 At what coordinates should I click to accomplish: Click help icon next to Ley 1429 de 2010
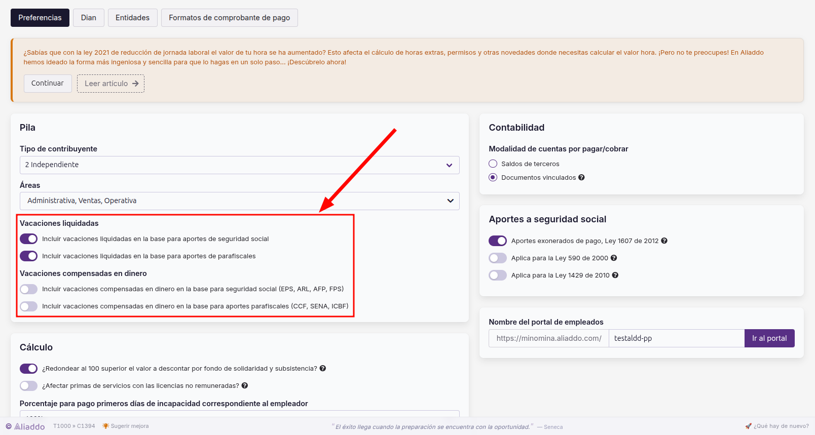click(615, 275)
